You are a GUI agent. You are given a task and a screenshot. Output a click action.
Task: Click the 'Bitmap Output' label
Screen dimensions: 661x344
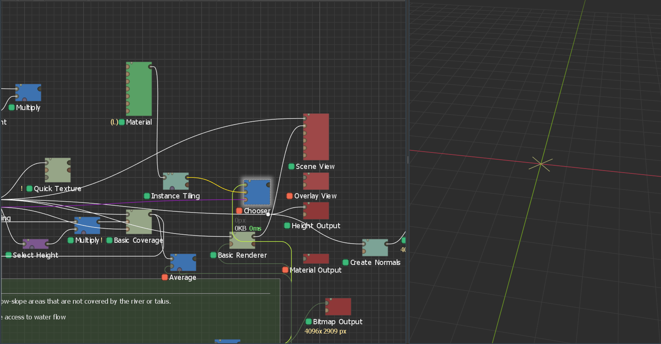(x=338, y=322)
